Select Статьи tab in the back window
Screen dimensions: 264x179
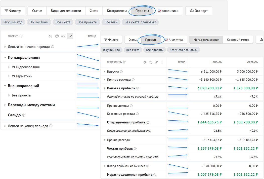click(x=37, y=11)
